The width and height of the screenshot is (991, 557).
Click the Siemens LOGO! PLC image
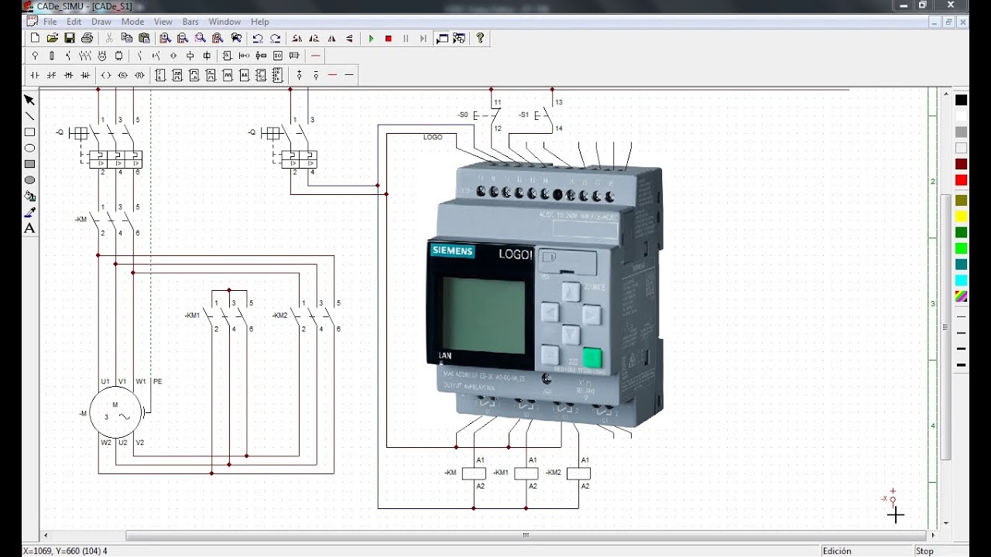pos(544,293)
